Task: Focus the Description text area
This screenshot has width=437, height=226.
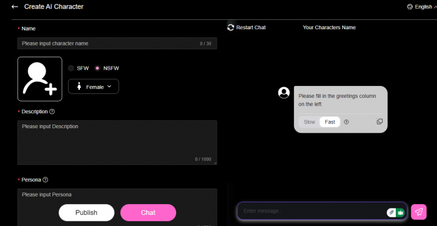Action: [117, 143]
